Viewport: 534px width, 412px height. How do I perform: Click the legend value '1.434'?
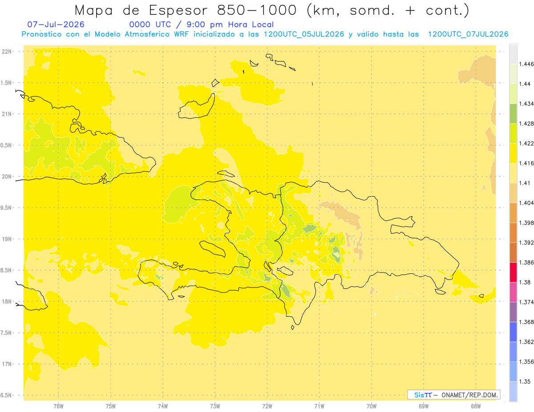(x=527, y=104)
